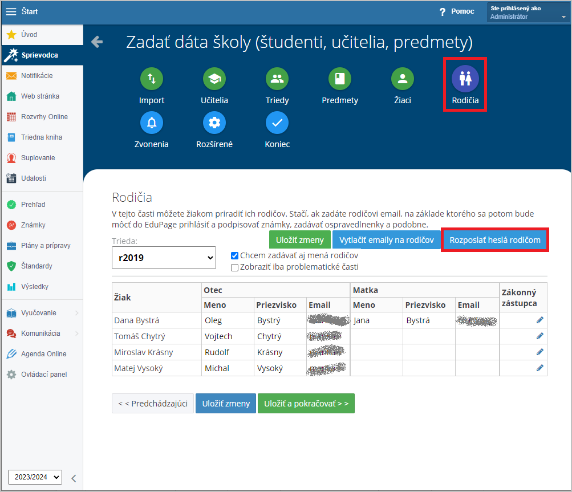Edit legal guardian for Tomáš Chytrý
The height and width of the screenshot is (492, 572).
pos(540,336)
